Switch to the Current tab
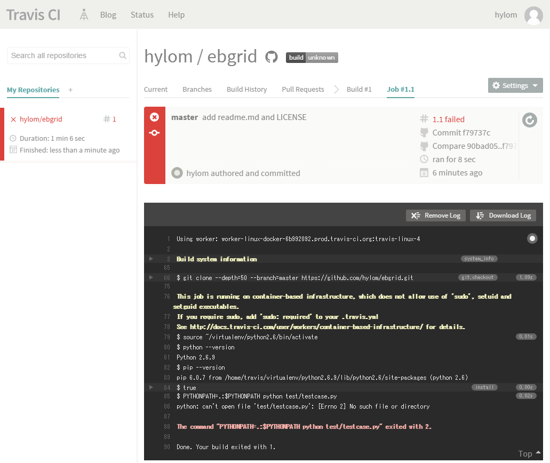This screenshot has width=550, height=463. 156,90
